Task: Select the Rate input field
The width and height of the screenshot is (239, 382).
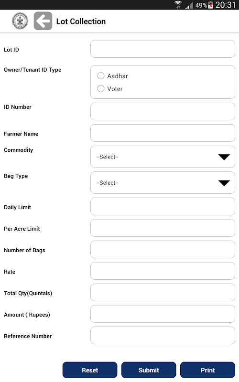Action: [163, 271]
